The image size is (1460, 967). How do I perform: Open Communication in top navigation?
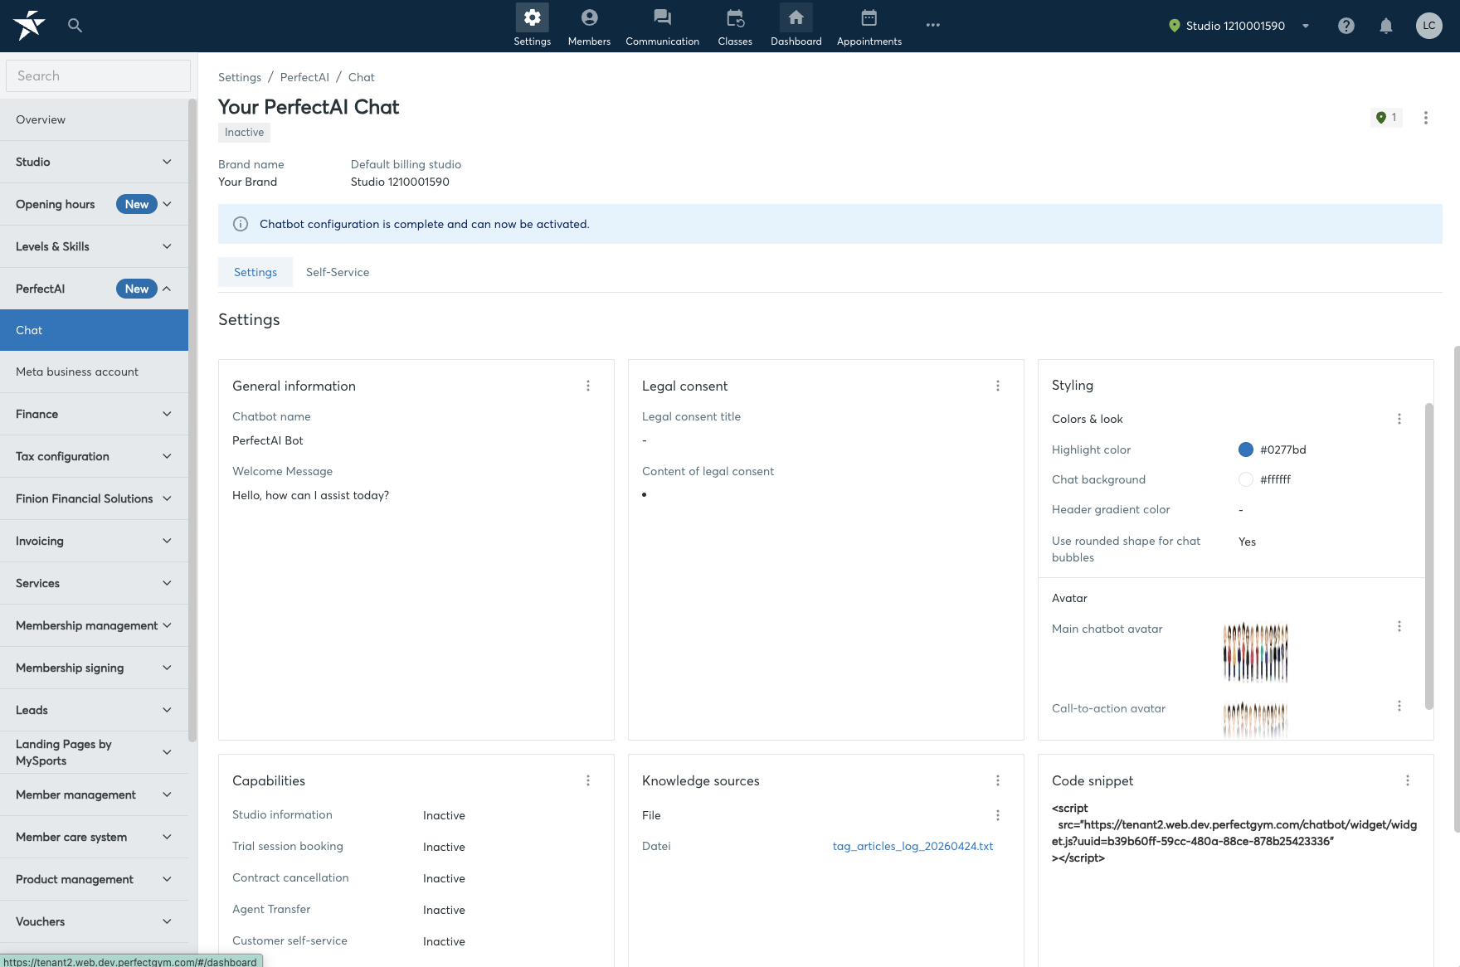[x=662, y=26]
